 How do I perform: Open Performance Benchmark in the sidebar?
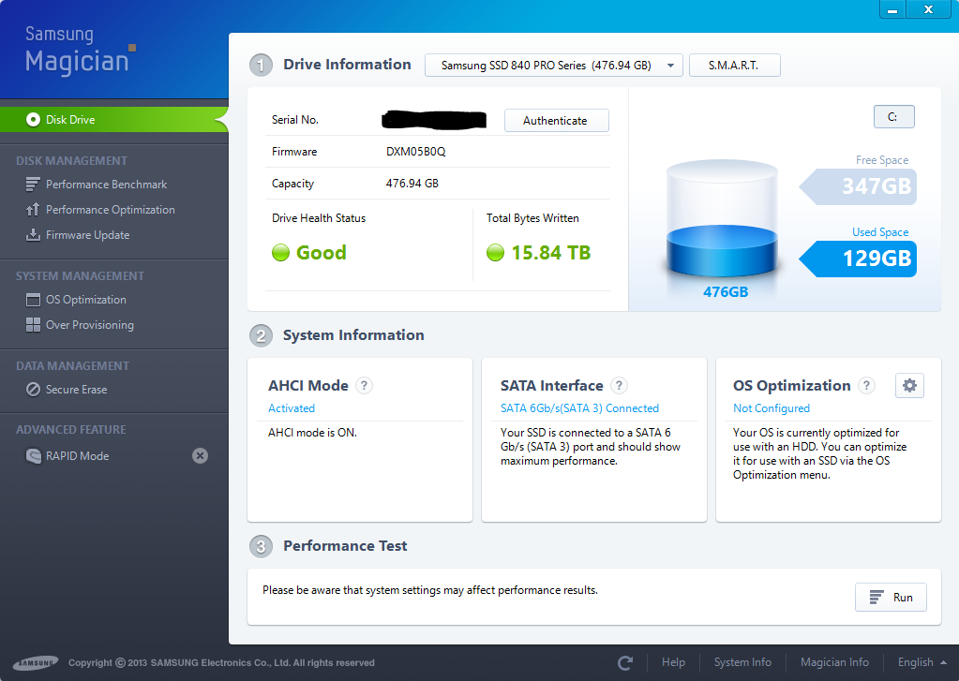coord(106,185)
